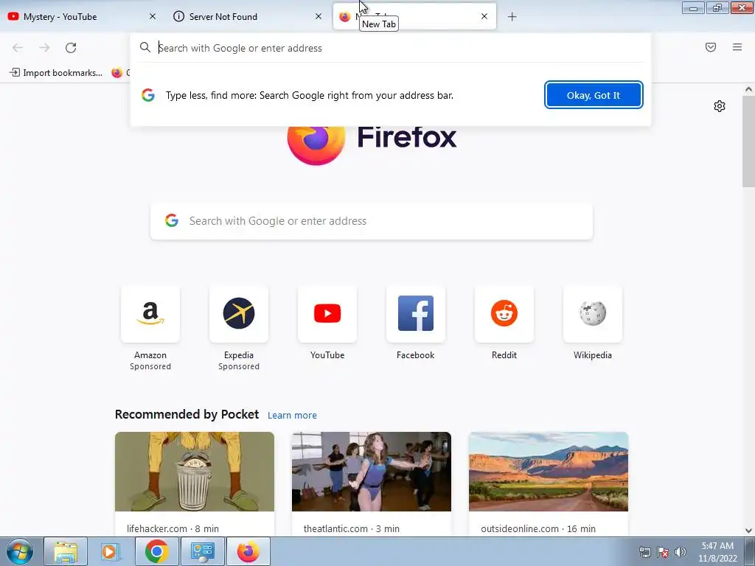Dismiss tip with Okay, Got It
The height and width of the screenshot is (566, 755).
[594, 95]
